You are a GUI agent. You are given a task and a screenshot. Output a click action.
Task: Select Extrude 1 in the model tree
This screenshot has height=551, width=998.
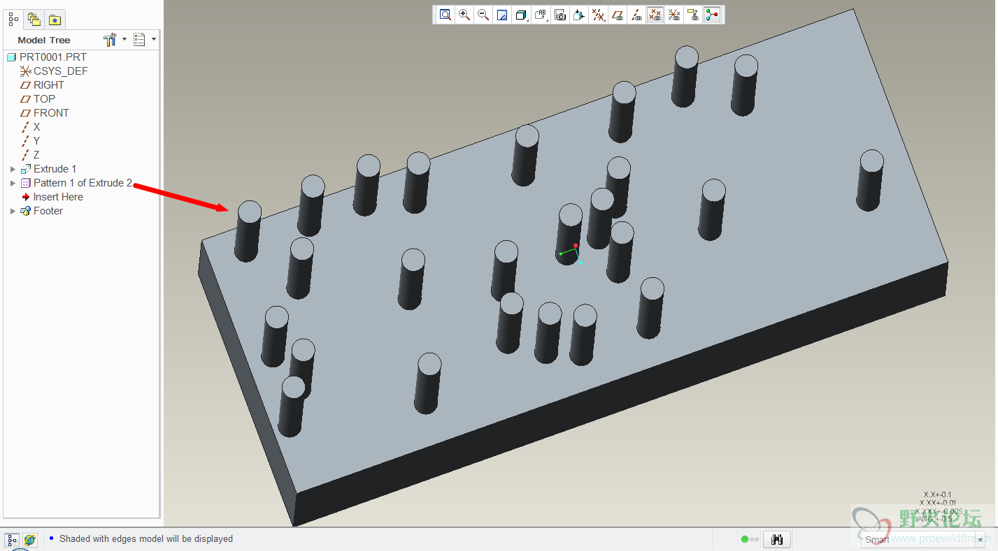(x=55, y=169)
